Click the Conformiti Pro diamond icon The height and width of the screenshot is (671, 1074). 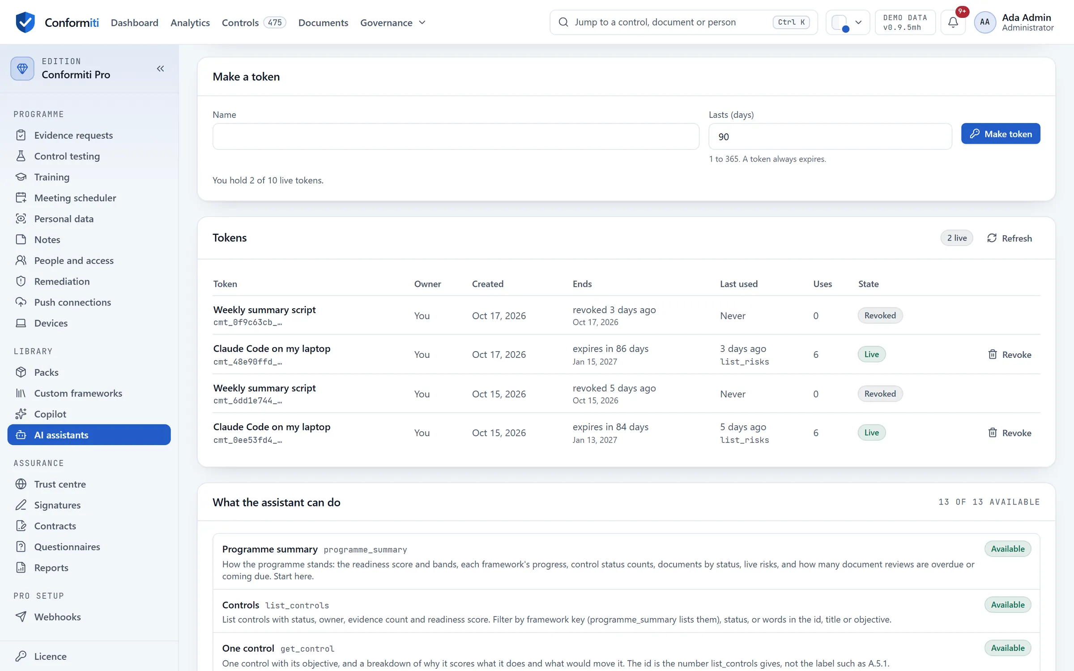tap(22, 68)
